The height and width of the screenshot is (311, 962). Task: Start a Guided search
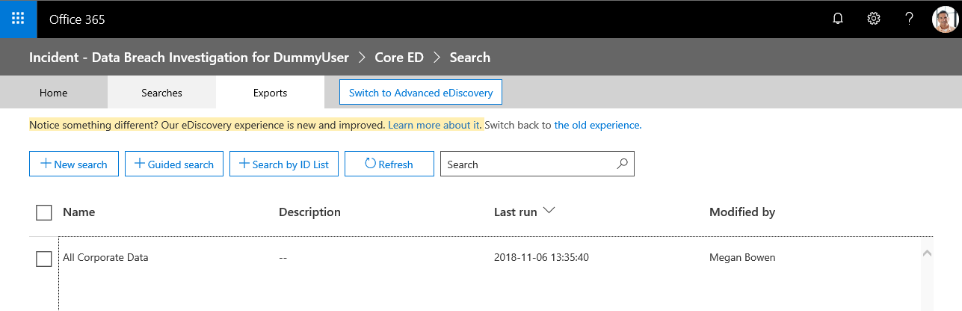tap(174, 164)
